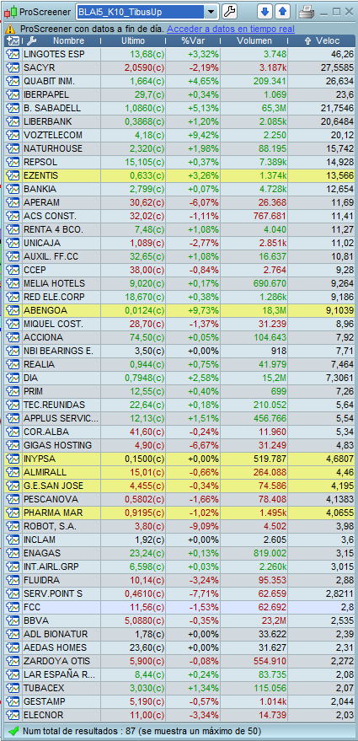The width and height of the screenshot is (358, 741).
Task: Expand the BLAI5_K10_TibusUp screener dropdown
Action: (211, 11)
